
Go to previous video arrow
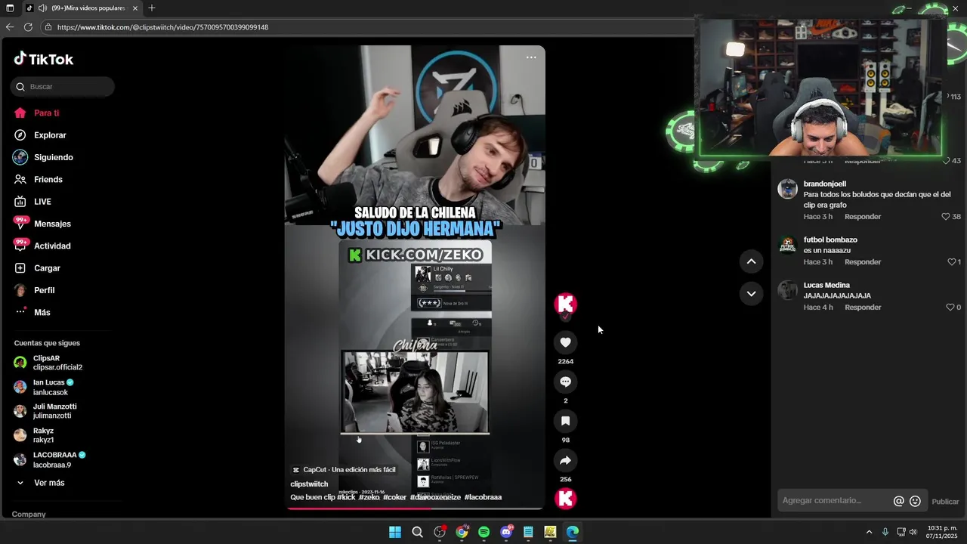pyautogui.click(x=751, y=261)
